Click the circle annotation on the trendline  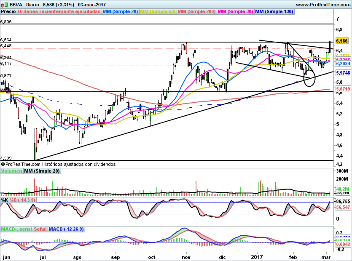309,78
